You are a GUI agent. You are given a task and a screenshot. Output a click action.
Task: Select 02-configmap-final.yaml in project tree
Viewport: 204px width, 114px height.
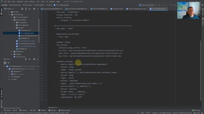25,44
